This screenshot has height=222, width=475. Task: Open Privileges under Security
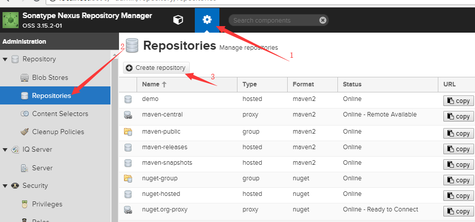click(x=47, y=204)
